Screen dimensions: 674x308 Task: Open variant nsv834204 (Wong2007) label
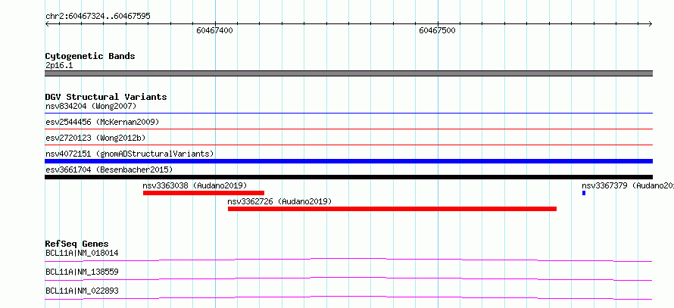[x=91, y=106]
